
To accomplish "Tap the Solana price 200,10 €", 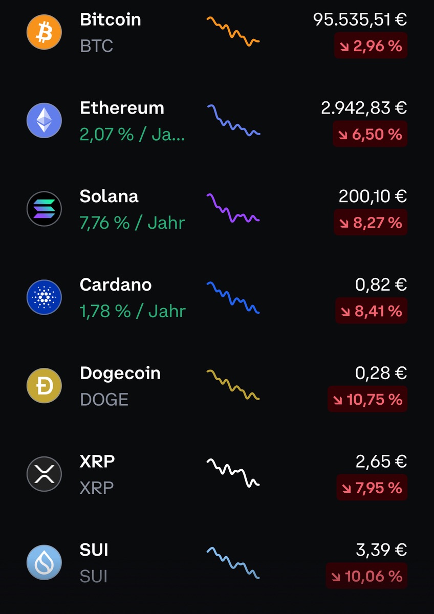I will (373, 196).
